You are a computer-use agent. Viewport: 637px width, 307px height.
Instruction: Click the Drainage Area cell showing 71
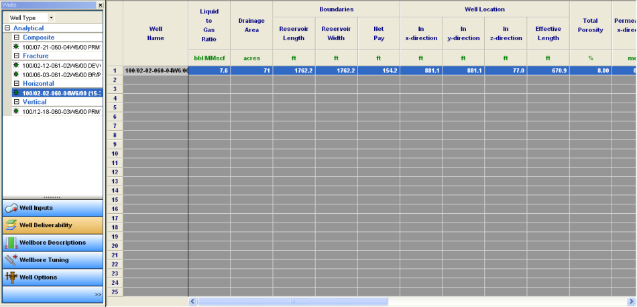click(x=251, y=70)
